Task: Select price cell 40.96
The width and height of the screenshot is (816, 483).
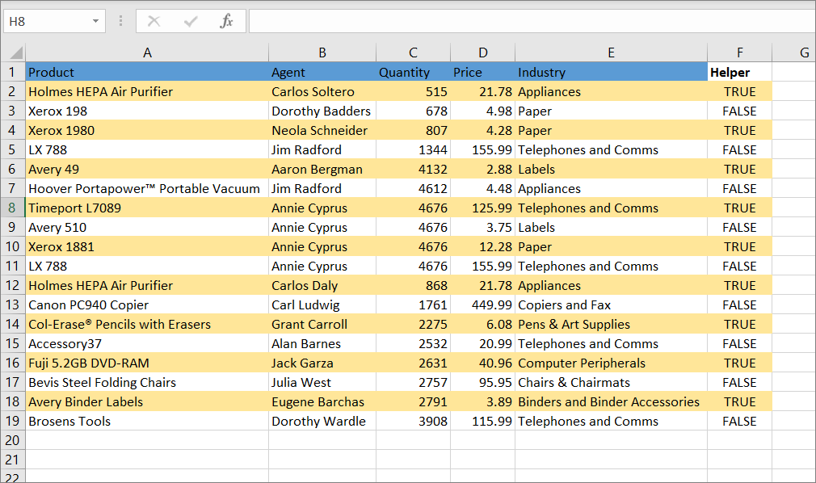Action: click(483, 363)
